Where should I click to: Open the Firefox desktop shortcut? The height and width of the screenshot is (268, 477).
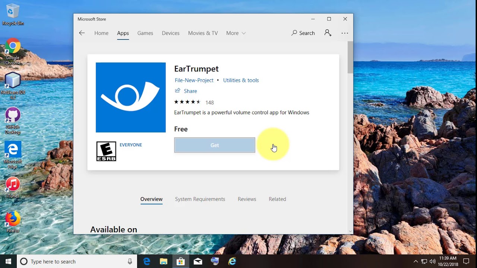13,222
